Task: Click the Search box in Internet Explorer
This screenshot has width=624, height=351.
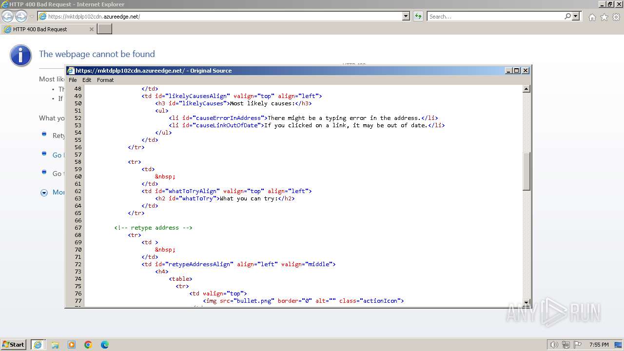Action: [x=495, y=17]
